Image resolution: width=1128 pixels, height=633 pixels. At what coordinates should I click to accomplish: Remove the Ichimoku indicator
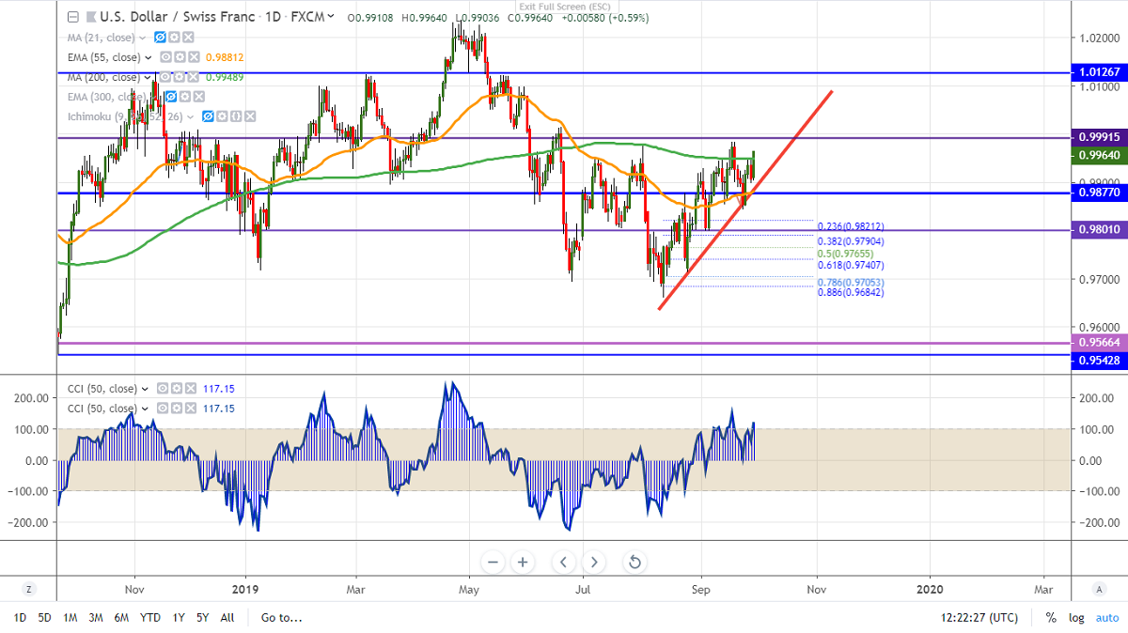(250, 116)
